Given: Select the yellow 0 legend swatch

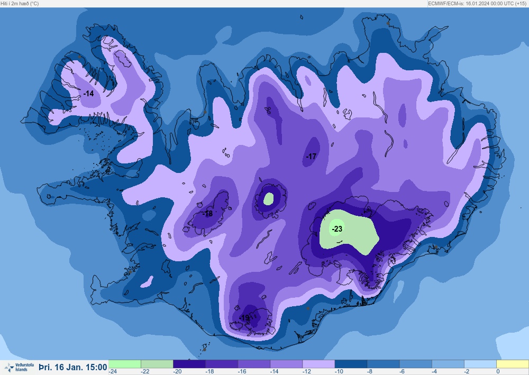Looking at the screenshot, I should [x=513, y=364].
